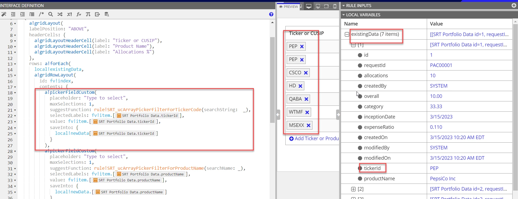Collapse the existingData variable tree
The width and height of the screenshot is (518, 199).
click(x=347, y=34)
